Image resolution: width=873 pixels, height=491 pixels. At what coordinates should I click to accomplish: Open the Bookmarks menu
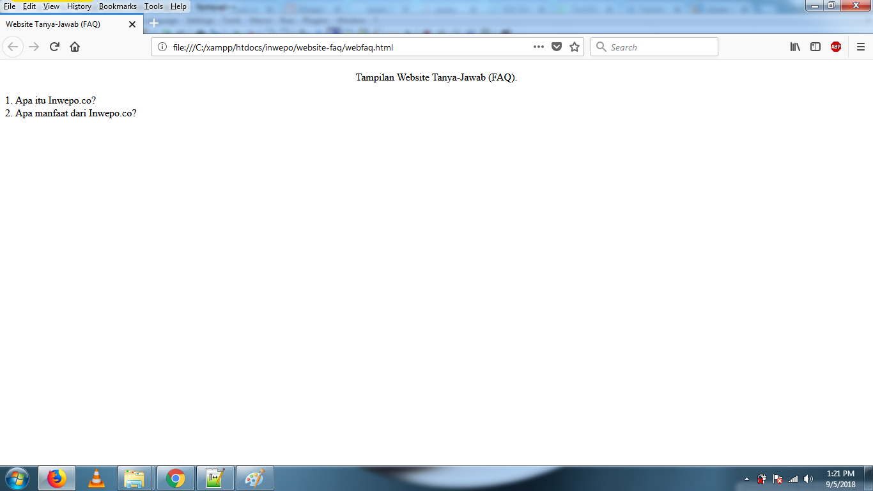point(118,6)
